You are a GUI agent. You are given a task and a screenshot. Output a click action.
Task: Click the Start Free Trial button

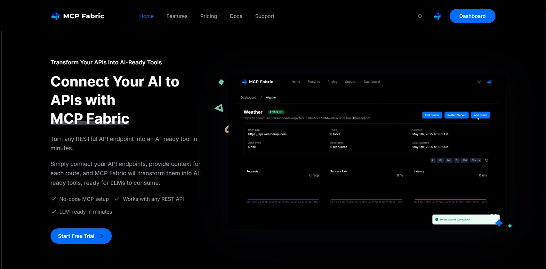pyautogui.click(x=81, y=236)
